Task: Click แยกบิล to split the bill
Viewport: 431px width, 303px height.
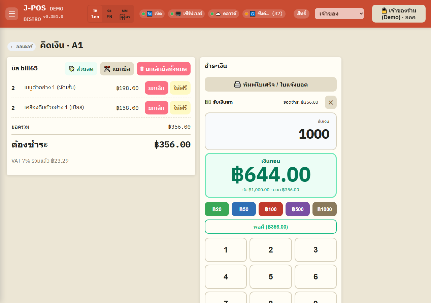Action: [117, 69]
